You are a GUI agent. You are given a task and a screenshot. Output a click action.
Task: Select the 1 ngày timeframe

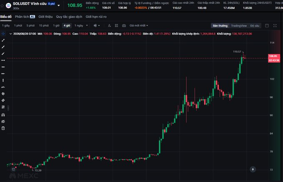(x=79, y=26)
